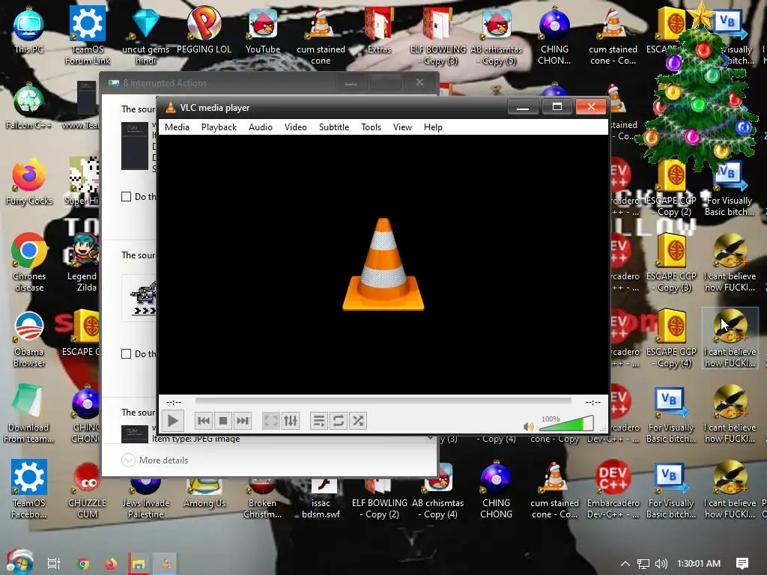The width and height of the screenshot is (767, 575).
Task: Select ELF BOWLING - Copy (2) icon
Action: point(380,499)
